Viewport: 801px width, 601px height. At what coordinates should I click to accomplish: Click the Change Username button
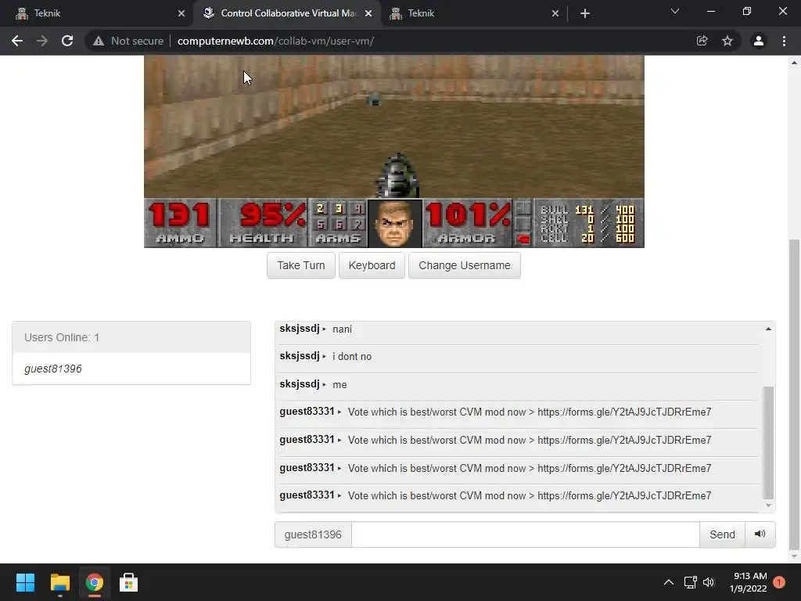coord(465,265)
